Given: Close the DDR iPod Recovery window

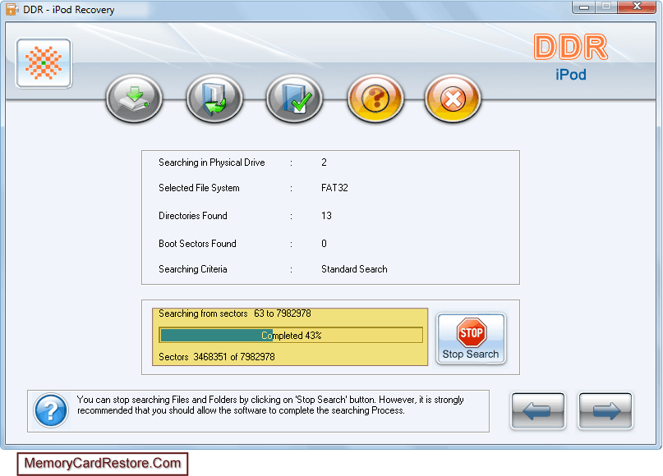Looking at the screenshot, I should click(x=637, y=7).
